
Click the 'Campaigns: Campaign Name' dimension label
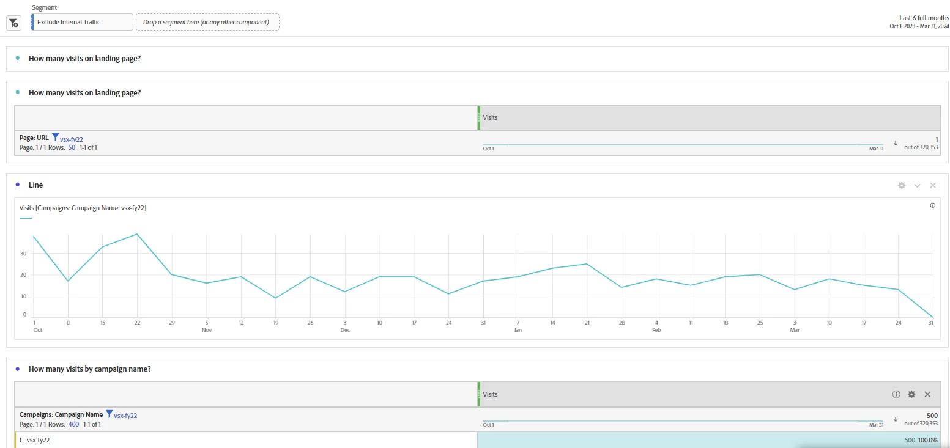click(x=61, y=414)
